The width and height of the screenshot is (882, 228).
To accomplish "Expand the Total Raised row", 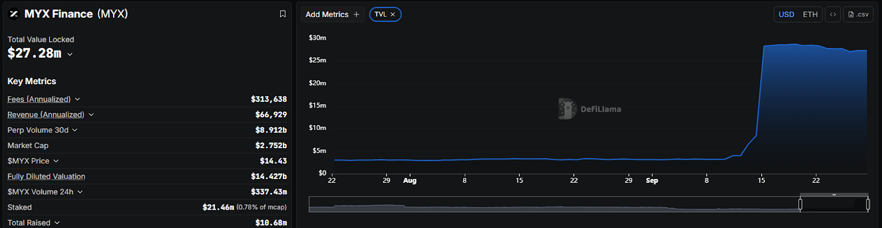I will [x=57, y=222].
